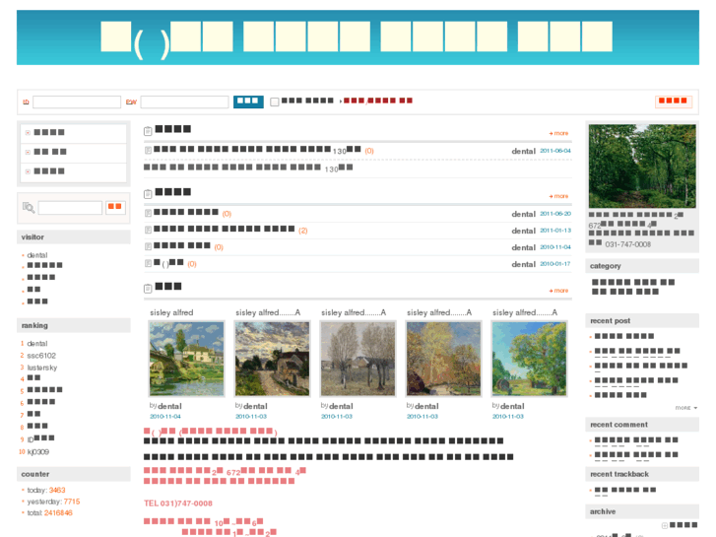Screen dimensions: 716x537
Task: Click clipboard icon of first section heading
Action: pyautogui.click(x=148, y=131)
